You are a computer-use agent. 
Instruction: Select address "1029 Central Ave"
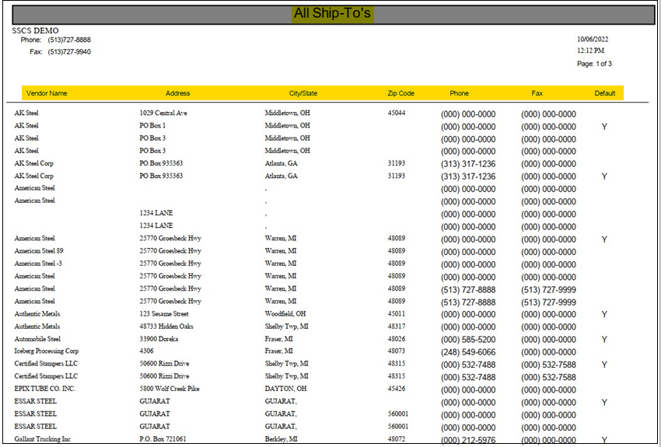point(163,113)
